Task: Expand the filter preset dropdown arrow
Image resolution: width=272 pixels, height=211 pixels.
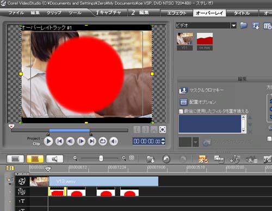Action: [195, 142]
